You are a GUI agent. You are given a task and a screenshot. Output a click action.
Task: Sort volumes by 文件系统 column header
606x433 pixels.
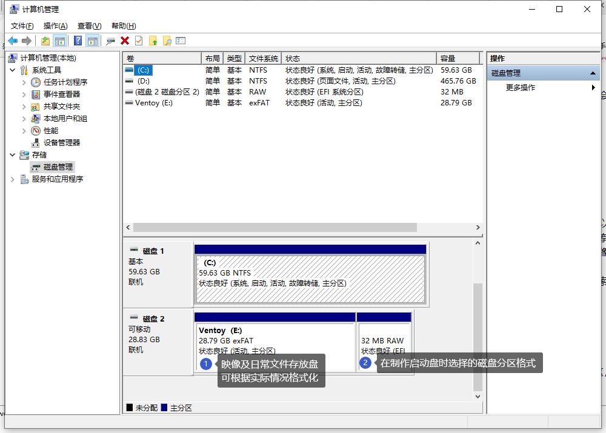point(264,59)
